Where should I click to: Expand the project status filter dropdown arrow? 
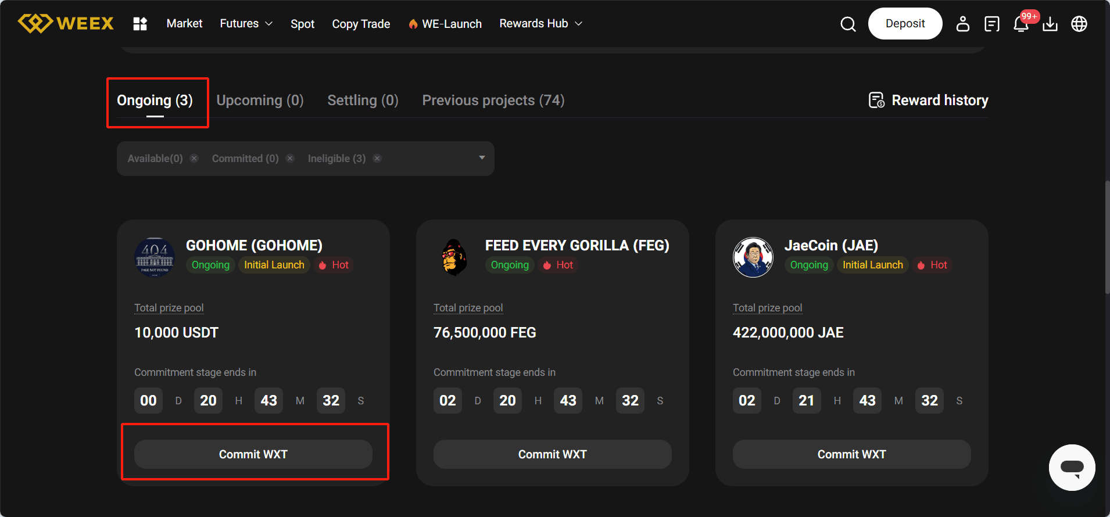click(482, 158)
